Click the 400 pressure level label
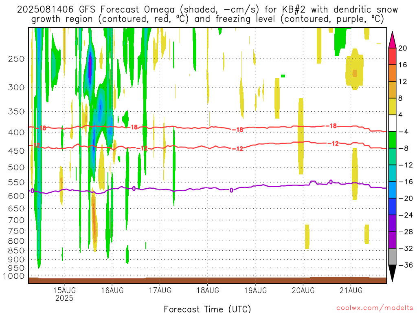This screenshot has height=313, width=417. (16, 132)
